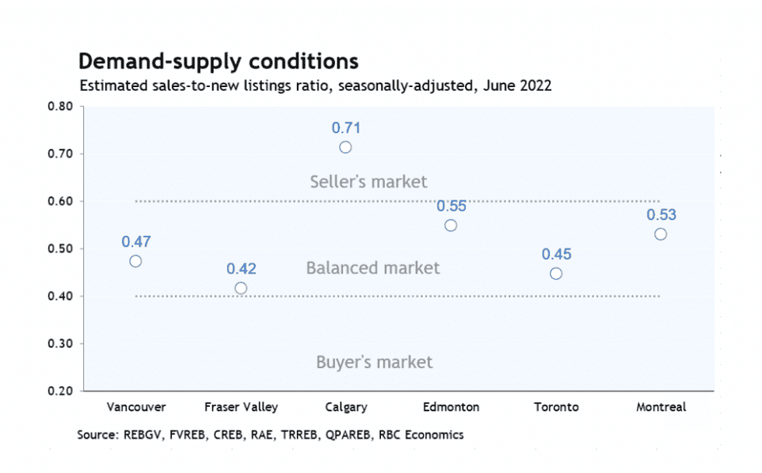Click the Balanced market zone label
The height and width of the screenshot is (473, 762).
(x=372, y=268)
